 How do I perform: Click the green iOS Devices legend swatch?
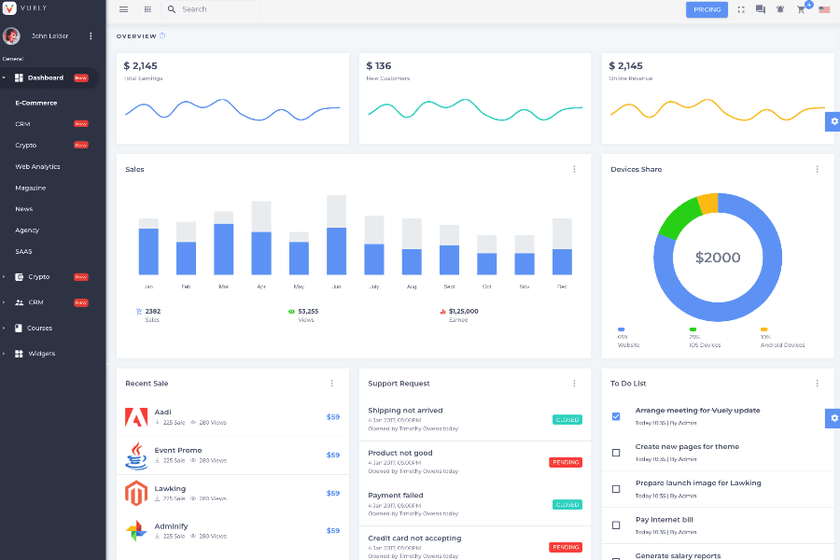coord(692,329)
